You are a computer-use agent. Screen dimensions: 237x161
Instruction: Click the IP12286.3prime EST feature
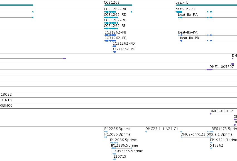tap(106, 132)
